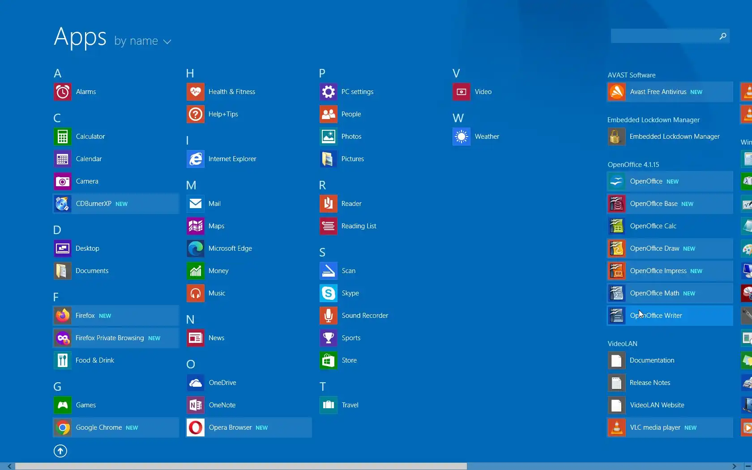Click the up-arrow button to return to Start
Screen dimensions: 752x470
click(x=60, y=451)
